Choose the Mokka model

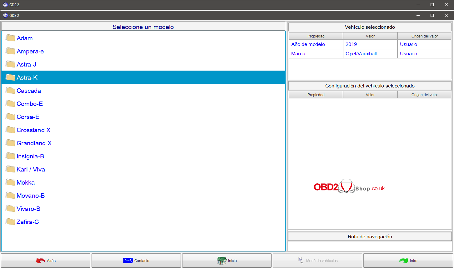pyautogui.click(x=26, y=182)
